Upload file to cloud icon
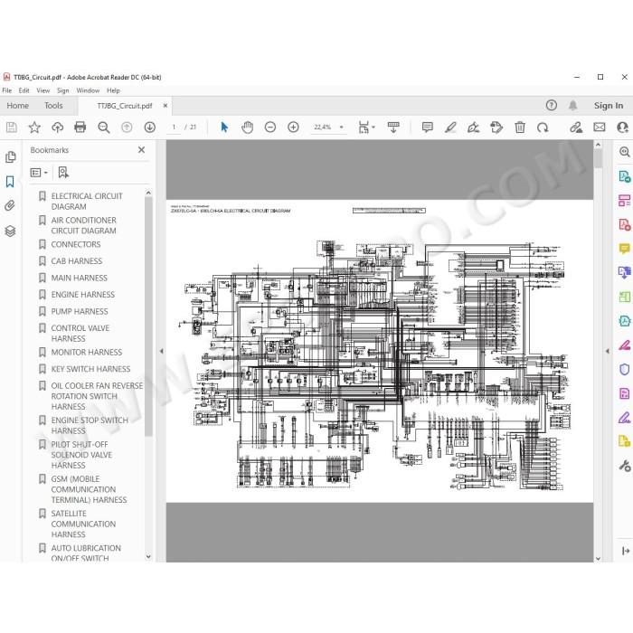 (57, 128)
